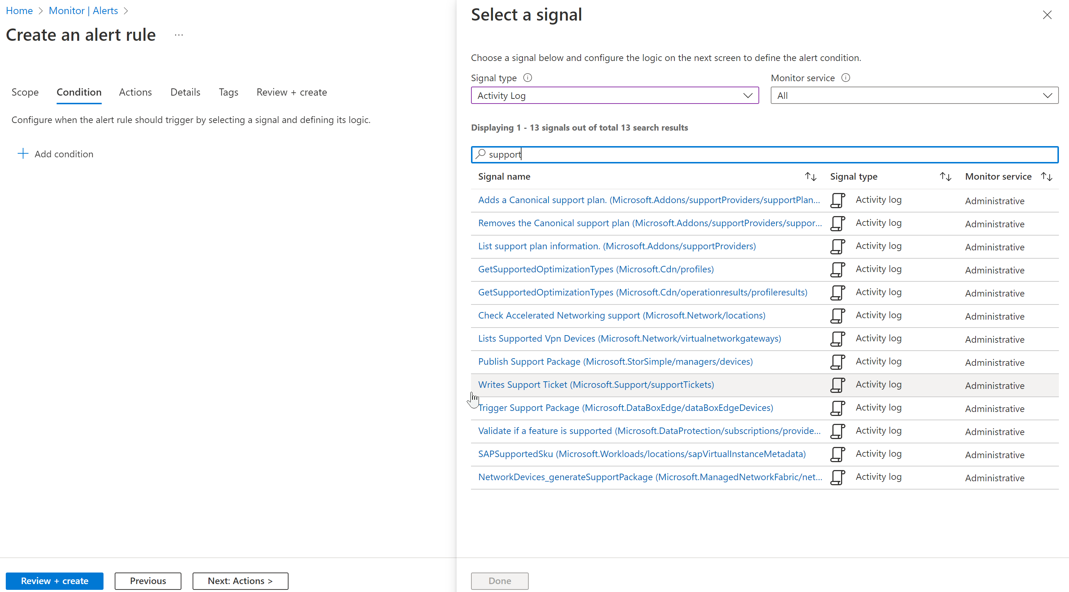The image size is (1069, 592).
Task: Click the magnifier icon in the signal search box
Action: 480,154
